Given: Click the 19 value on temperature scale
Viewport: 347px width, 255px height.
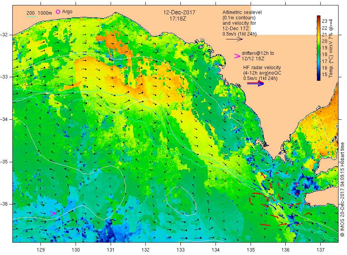Looking at the screenshot, I should click(324, 48).
